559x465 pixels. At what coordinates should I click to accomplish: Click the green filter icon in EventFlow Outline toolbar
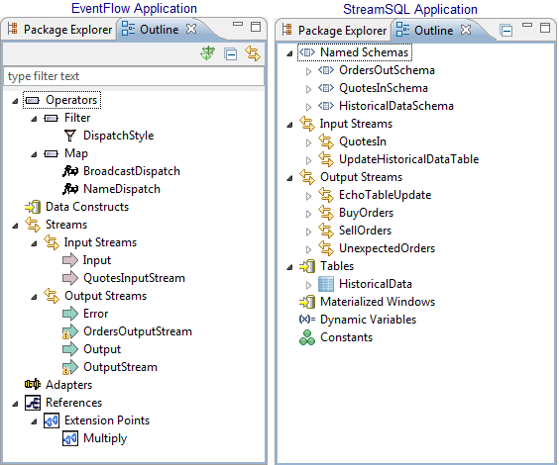[x=207, y=53]
